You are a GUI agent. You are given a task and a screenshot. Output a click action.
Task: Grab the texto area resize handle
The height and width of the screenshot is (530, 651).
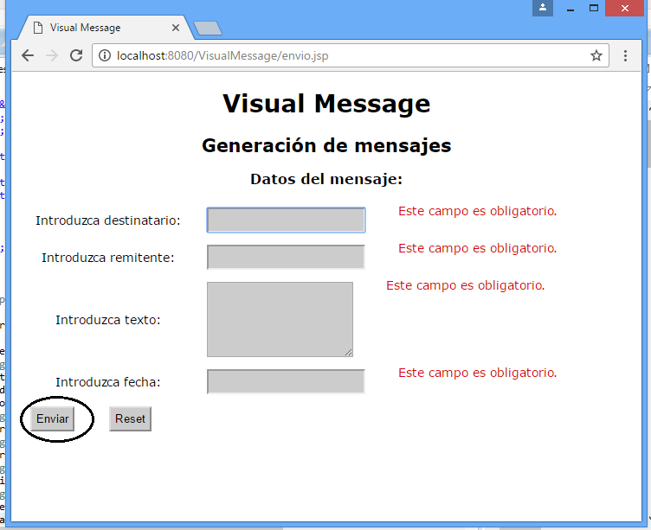pos(348,353)
